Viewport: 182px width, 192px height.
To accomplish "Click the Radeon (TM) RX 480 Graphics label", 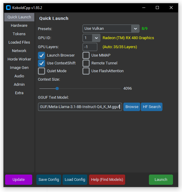I will [x=128, y=38].
